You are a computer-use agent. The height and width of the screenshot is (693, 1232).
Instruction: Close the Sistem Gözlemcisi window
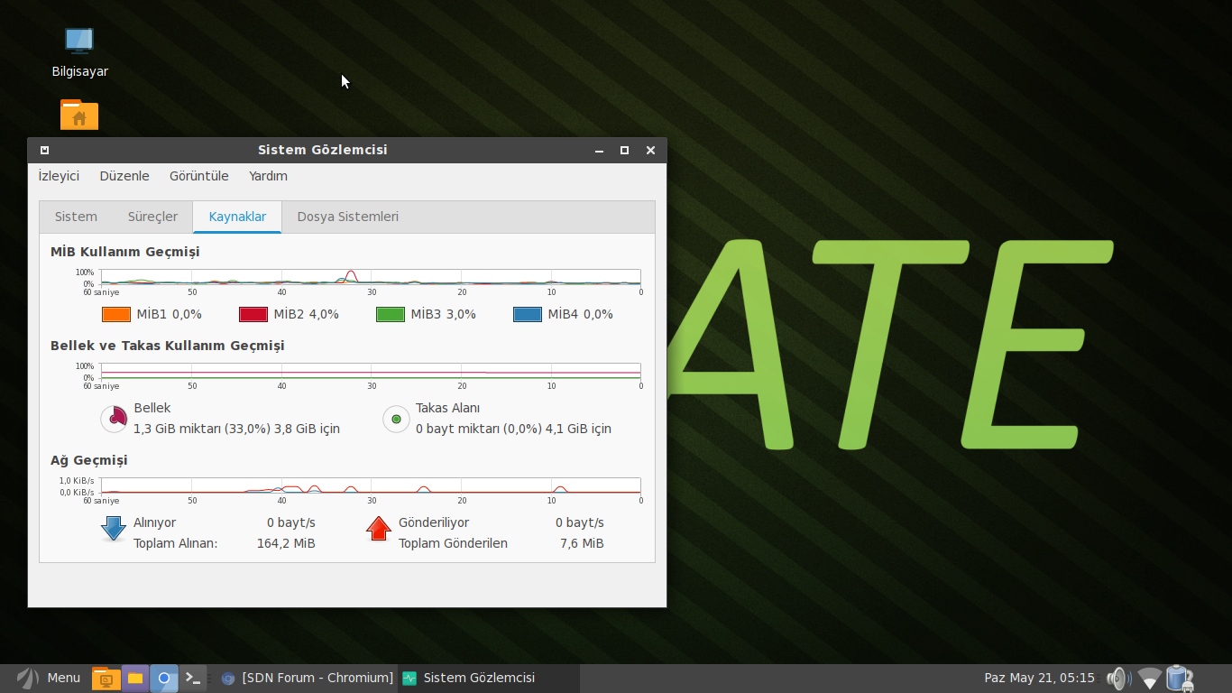coord(650,150)
